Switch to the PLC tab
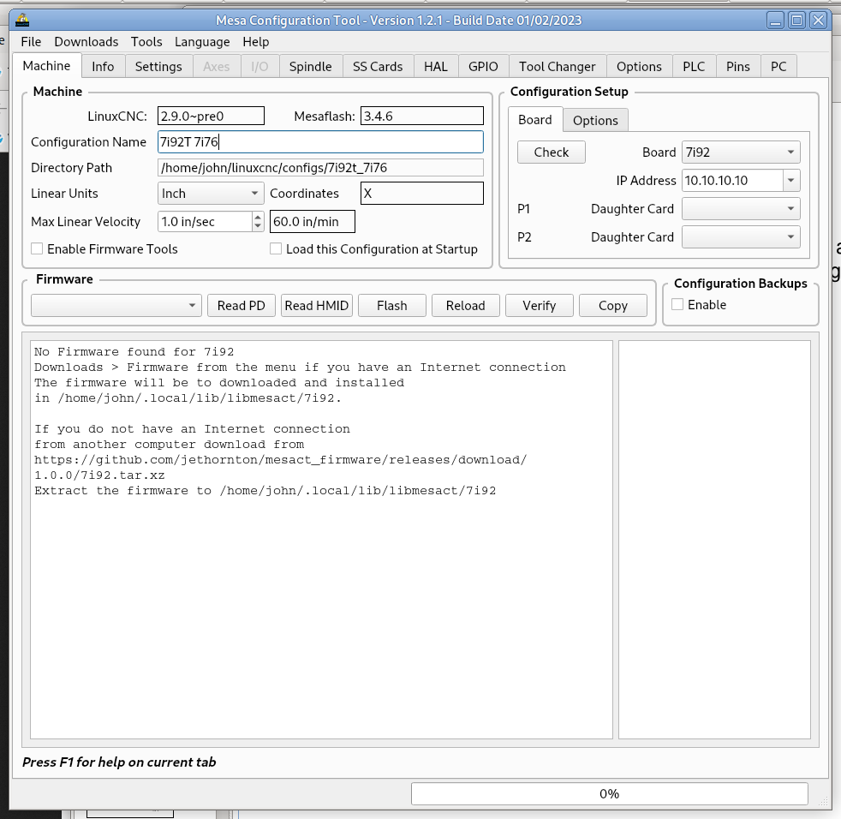 click(694, 67)
